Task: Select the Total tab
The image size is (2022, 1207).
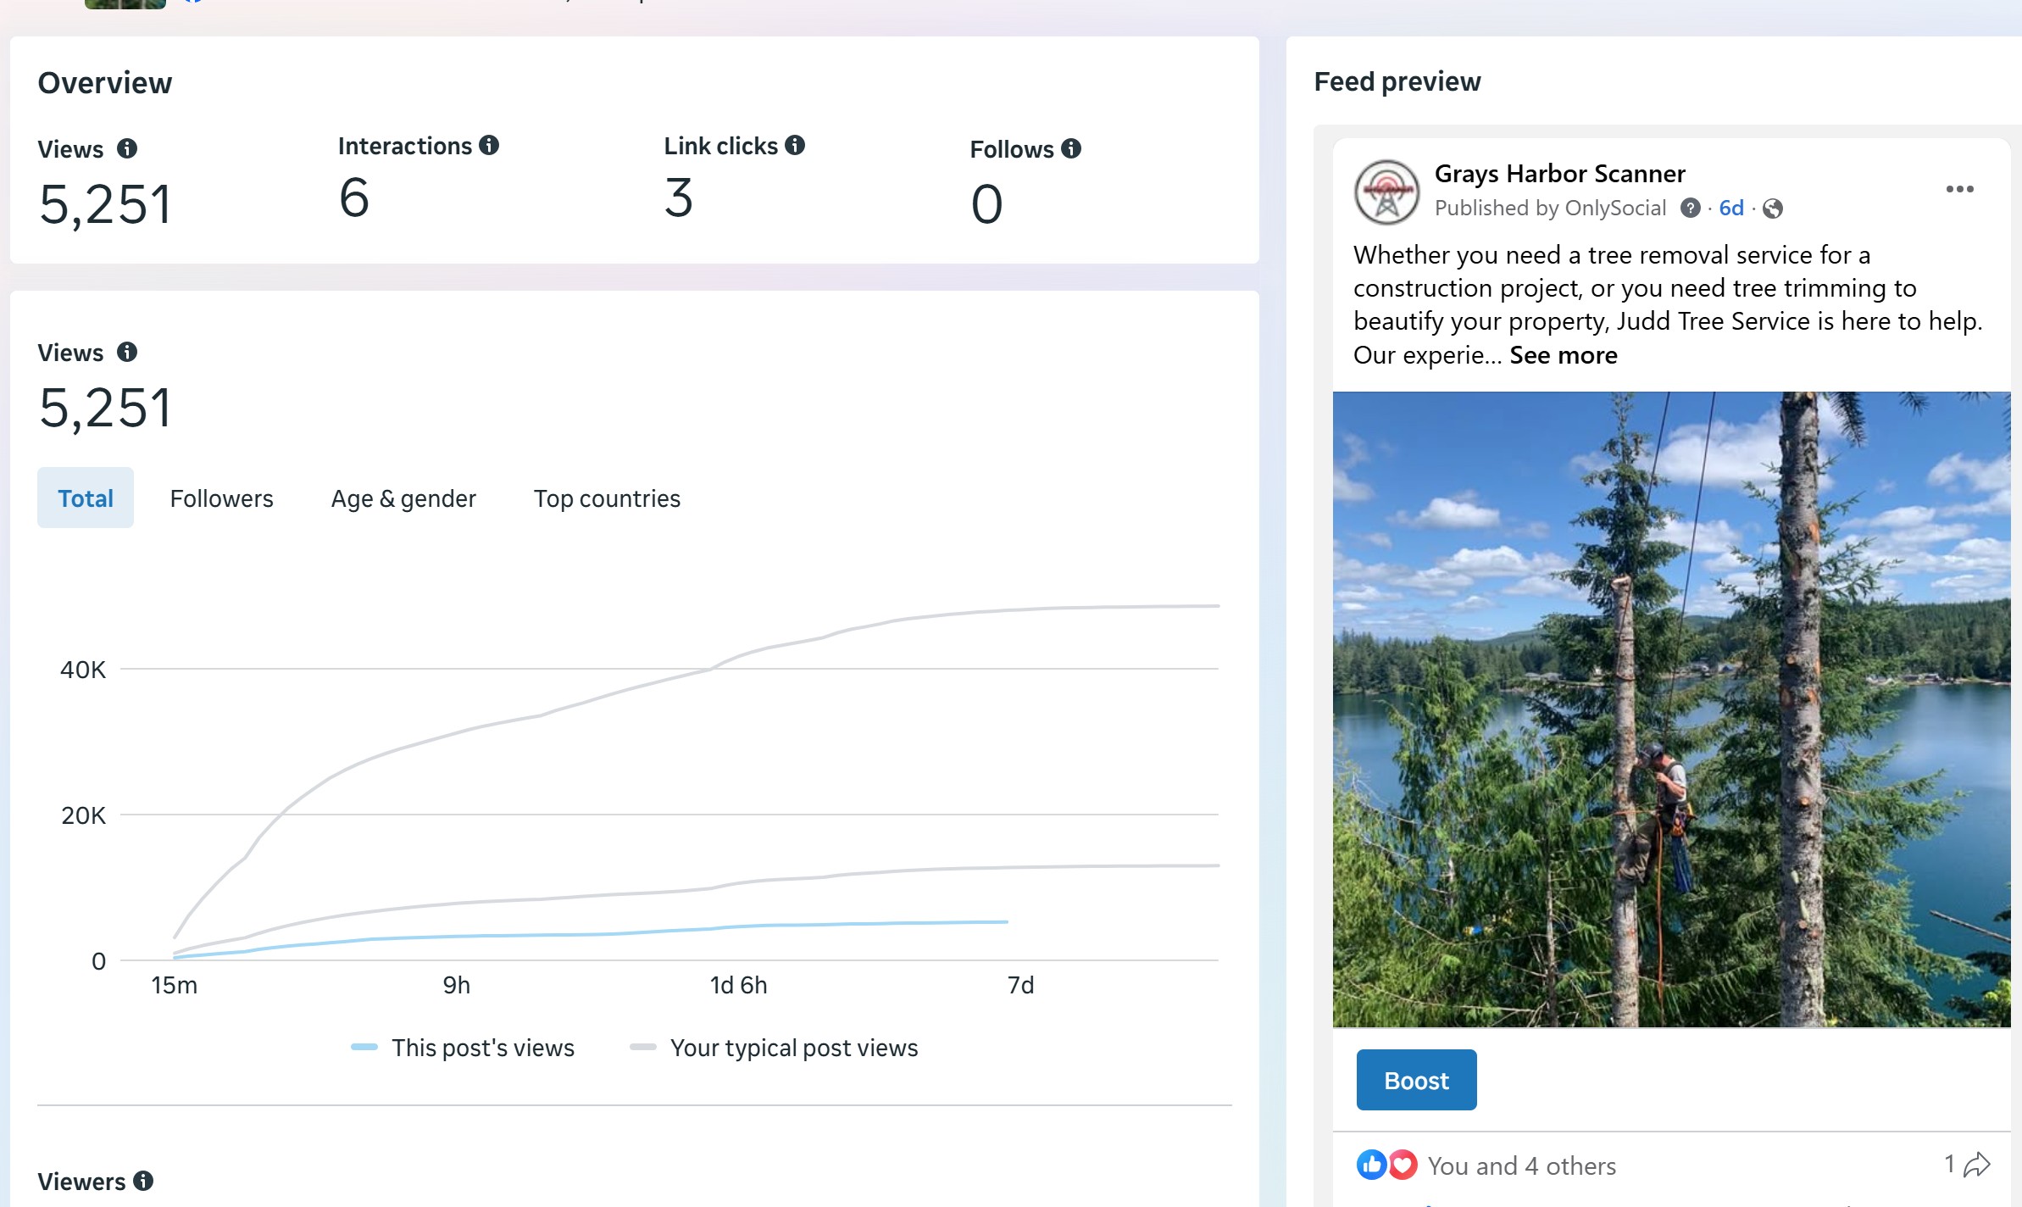Action: pos(86,498)
